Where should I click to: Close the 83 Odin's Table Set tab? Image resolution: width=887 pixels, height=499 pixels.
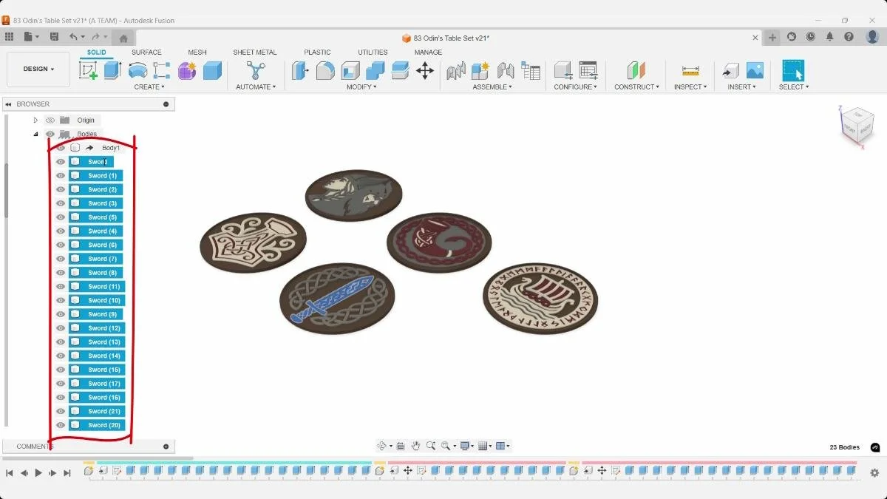(x=755, y=38)
